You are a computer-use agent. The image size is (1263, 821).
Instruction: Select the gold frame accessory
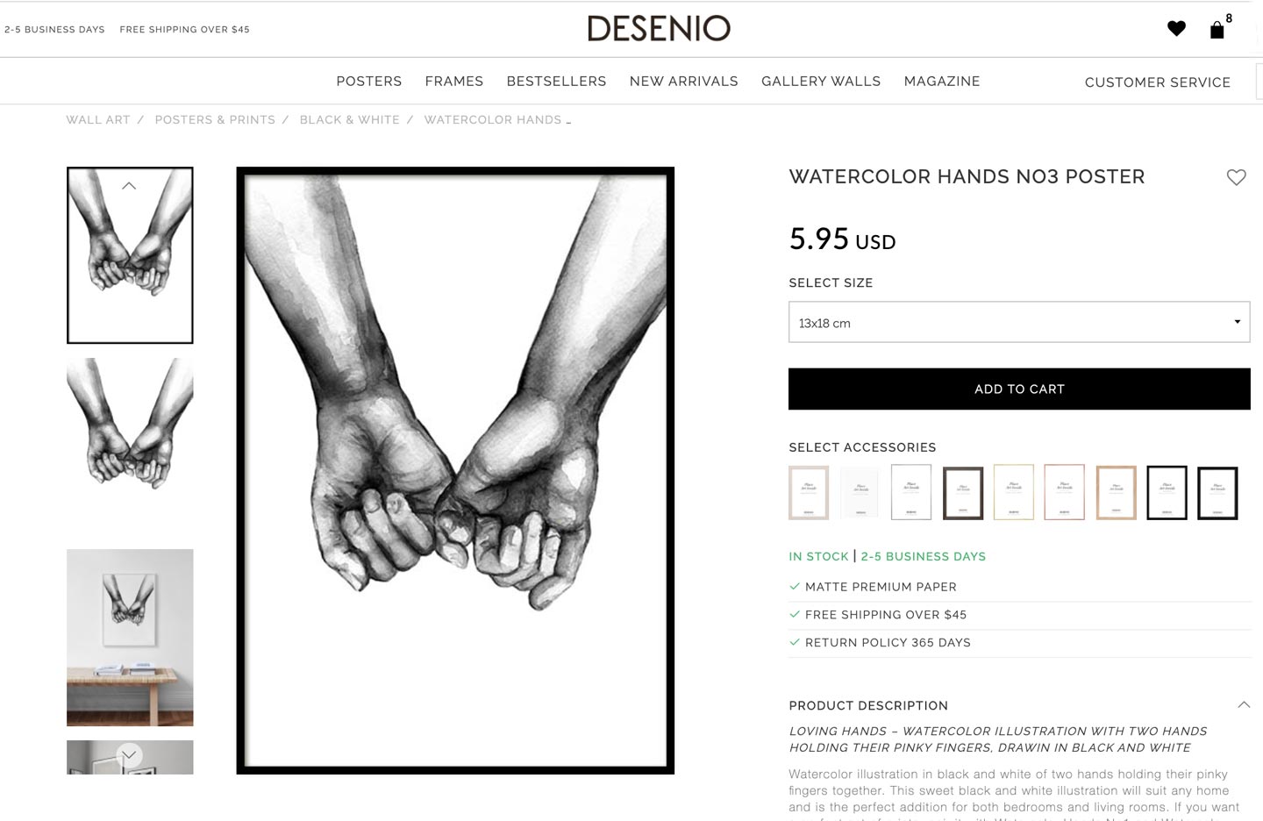(x=1013, y=493)
